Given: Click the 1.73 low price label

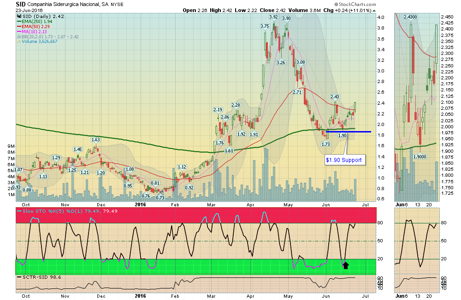Looking at the screenshot, I should [x=325, y=144].
